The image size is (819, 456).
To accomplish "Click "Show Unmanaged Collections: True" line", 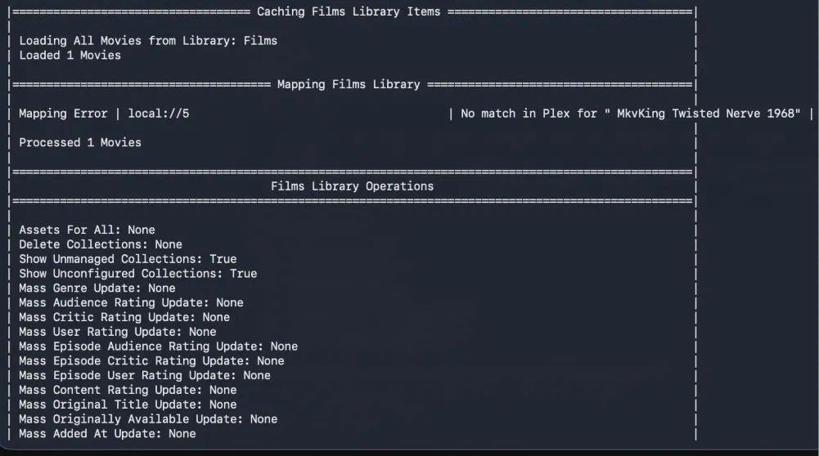I will tap(128, 259).
